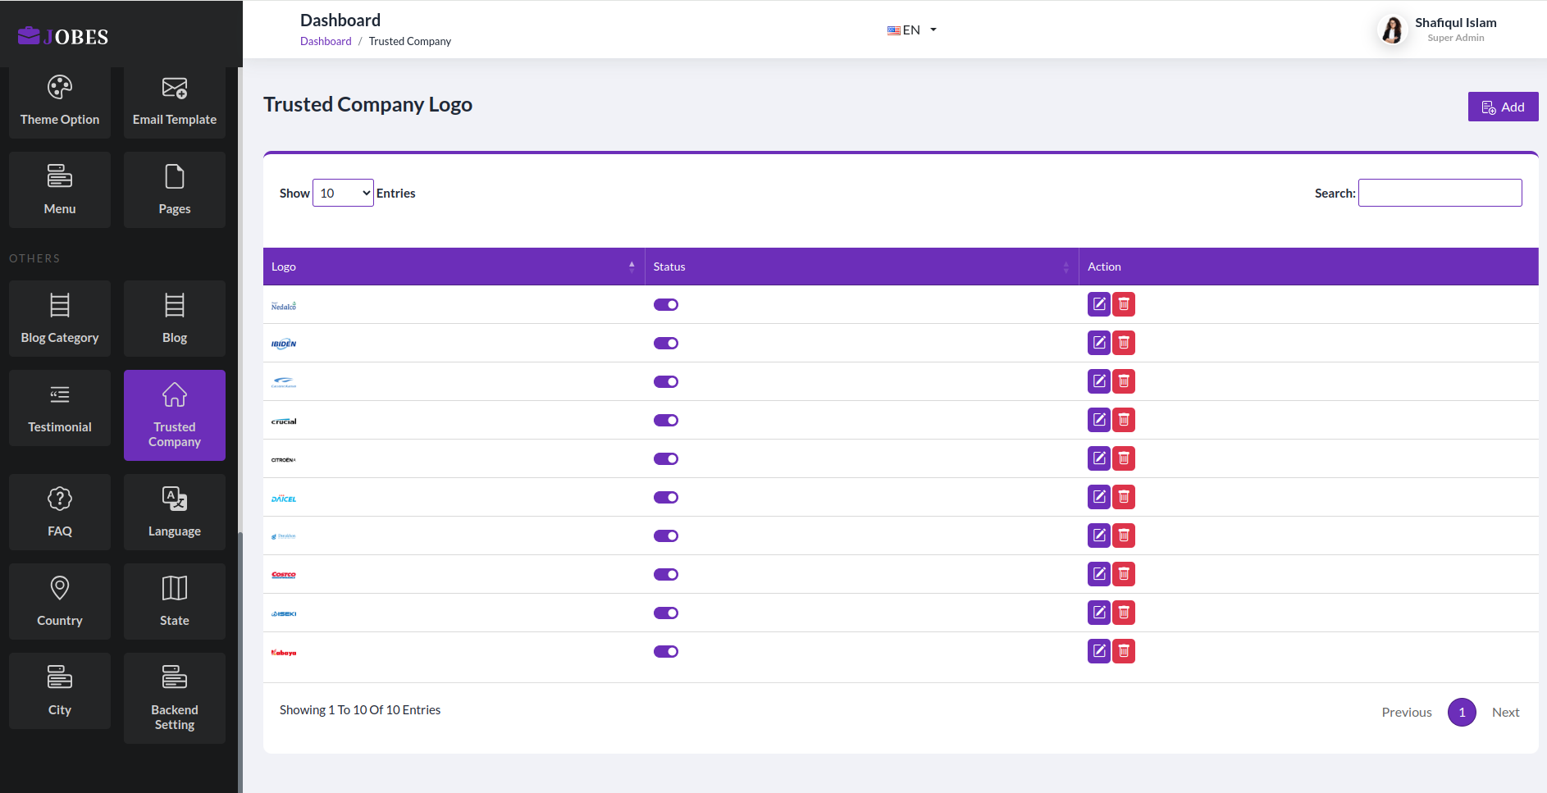Toggle status for Crucial logo

tap(666, 421)
